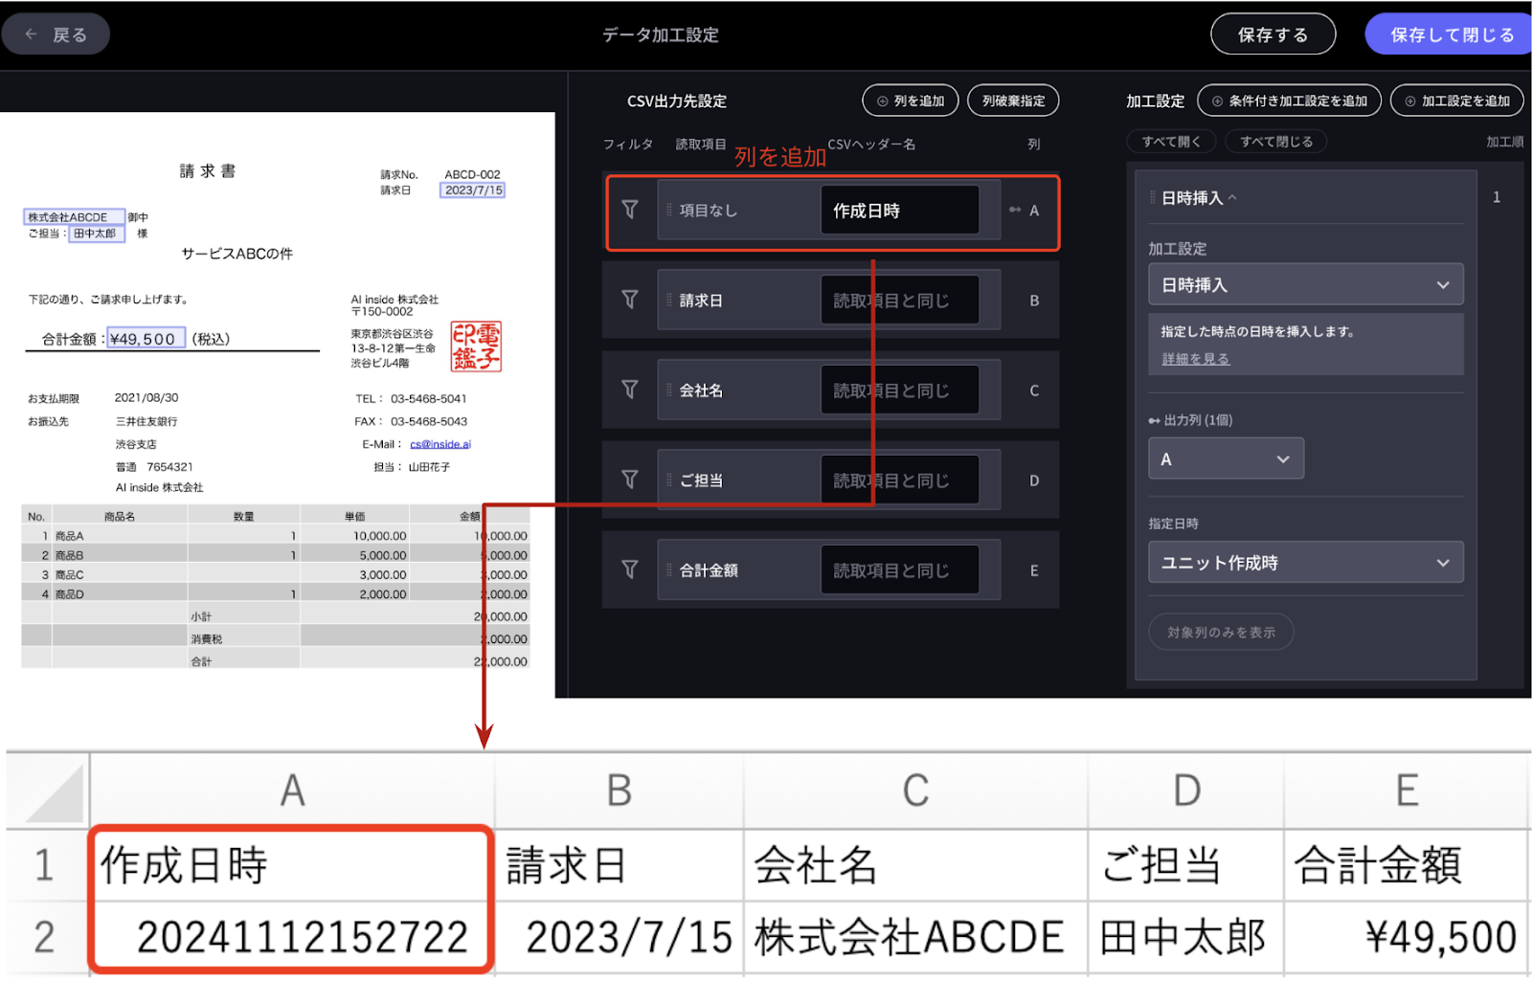Toggle the 対象列のみを表示 option
1532x982 pixels.
coord(1221,633)
